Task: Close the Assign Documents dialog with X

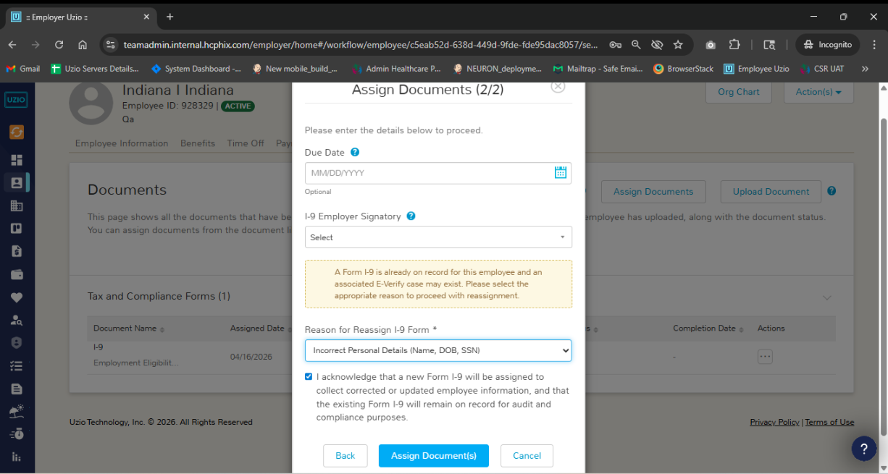Action: click(x=558, y=87)
